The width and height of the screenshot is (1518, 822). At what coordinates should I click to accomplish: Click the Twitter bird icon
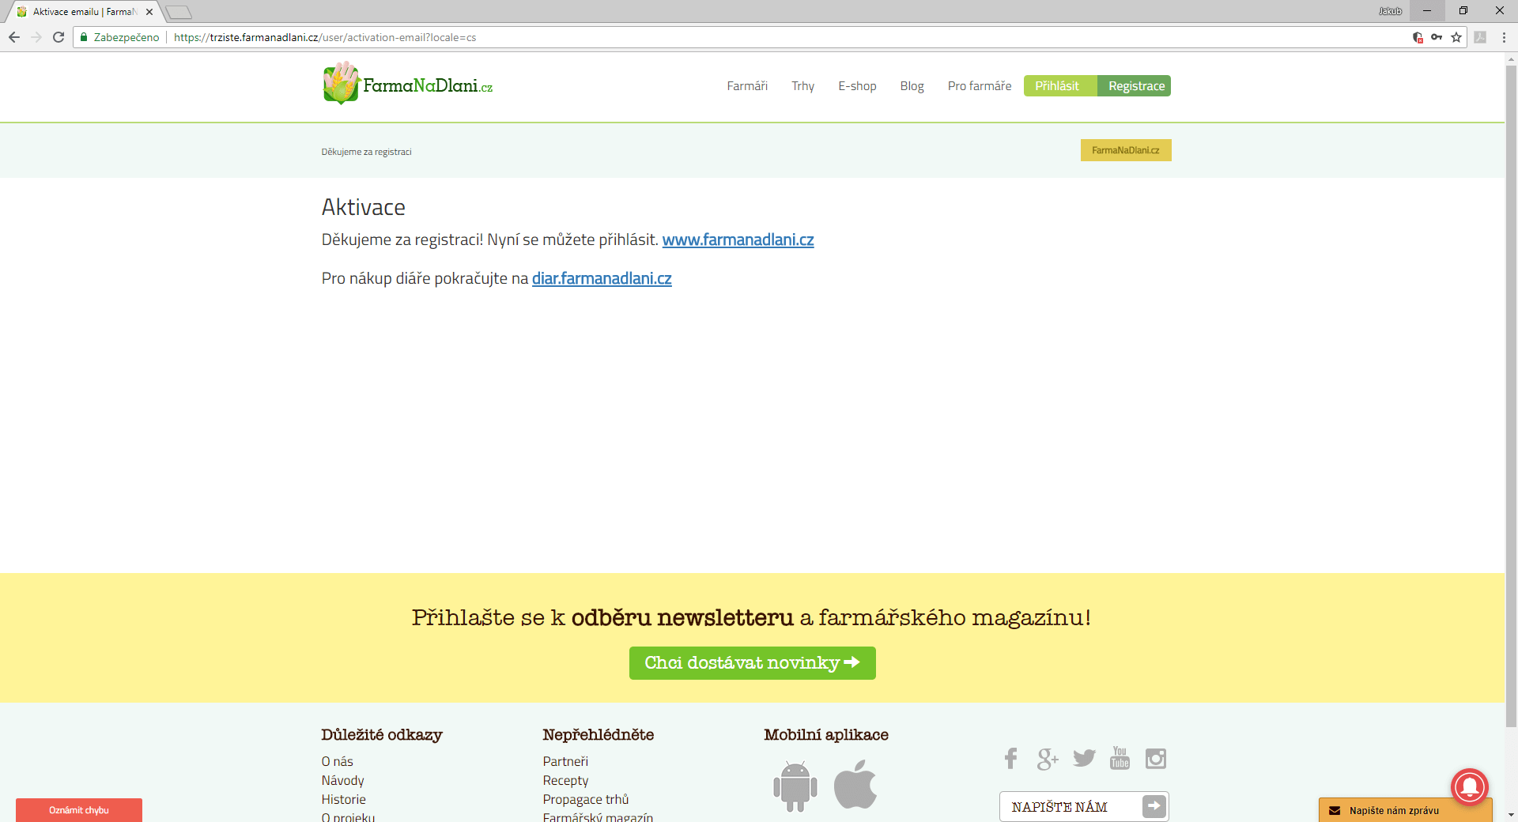point(1084,759)
